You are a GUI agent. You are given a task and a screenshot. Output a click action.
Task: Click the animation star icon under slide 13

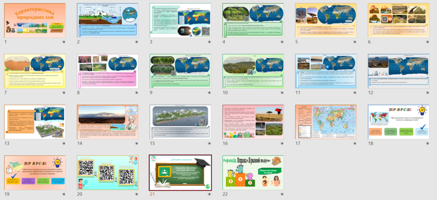coord(64,143)
